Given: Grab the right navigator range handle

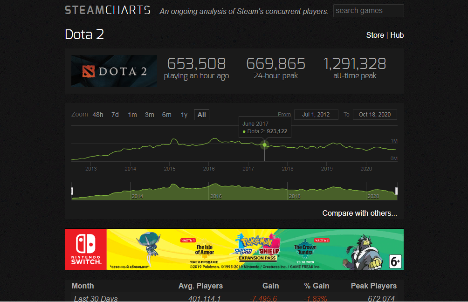Looking at the screenshot, I should (x=396, y=191).
